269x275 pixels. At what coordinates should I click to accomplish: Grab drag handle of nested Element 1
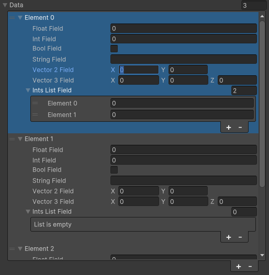[x=35, y=114]
